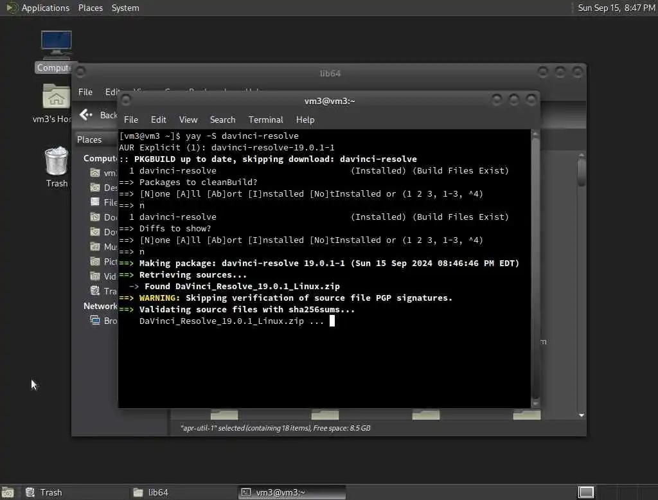Open the Applications menu in top panel

[x=46, y=8]
